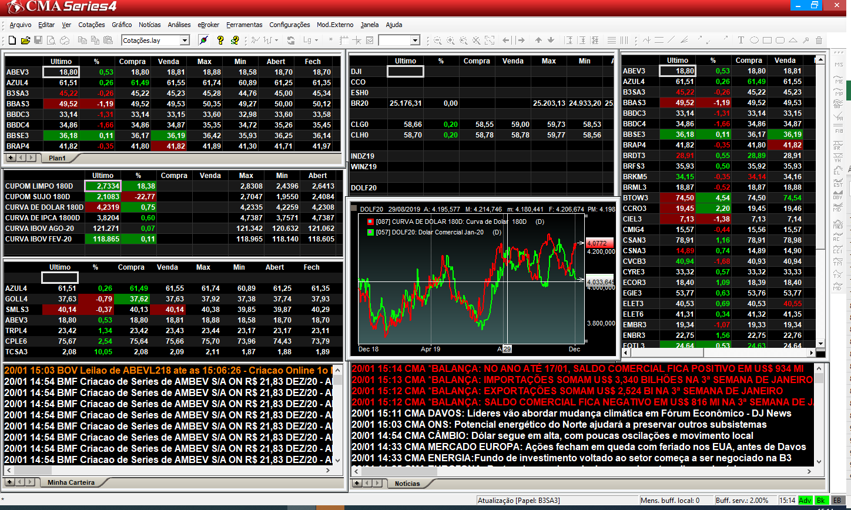This screenshot has width=851, height=510.
Task: Open the Ajuda menu
Action: 394,25
